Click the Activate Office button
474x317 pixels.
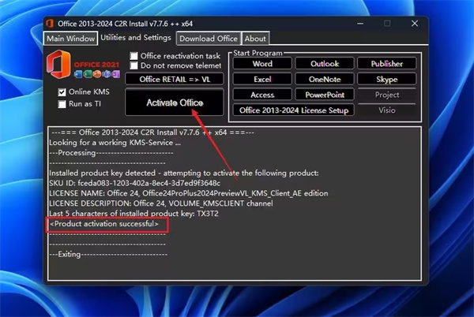point(175,103)
